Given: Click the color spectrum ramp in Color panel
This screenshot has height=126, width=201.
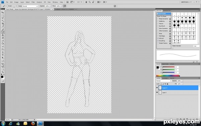Looking at the screenshot, I should click(x=168, y=76).
